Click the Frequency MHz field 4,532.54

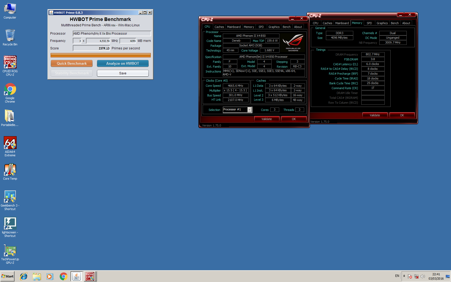(x=98, y=41)
